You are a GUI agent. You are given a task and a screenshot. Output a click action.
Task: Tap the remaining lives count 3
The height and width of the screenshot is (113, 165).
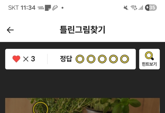[33, 59]
